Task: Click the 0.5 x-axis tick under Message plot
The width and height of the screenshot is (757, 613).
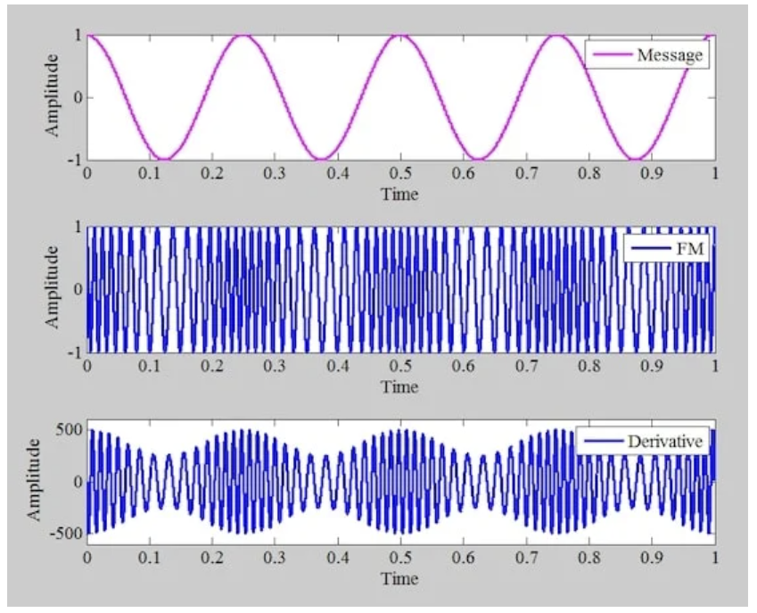Action: coord(400,172)
